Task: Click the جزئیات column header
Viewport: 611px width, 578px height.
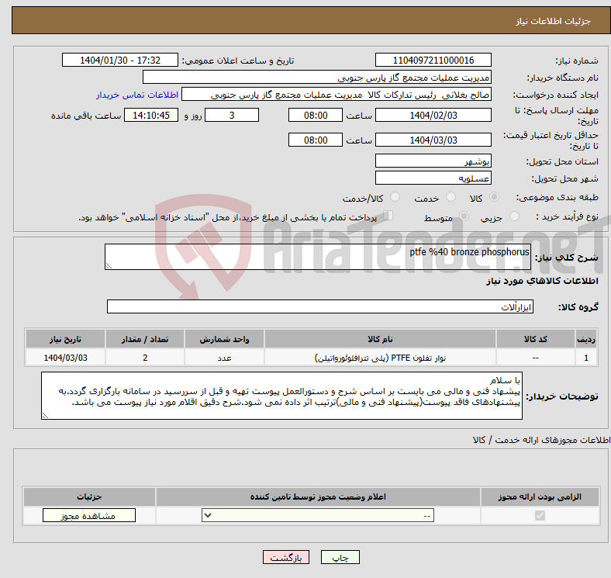Action: [x=89, y=497]
